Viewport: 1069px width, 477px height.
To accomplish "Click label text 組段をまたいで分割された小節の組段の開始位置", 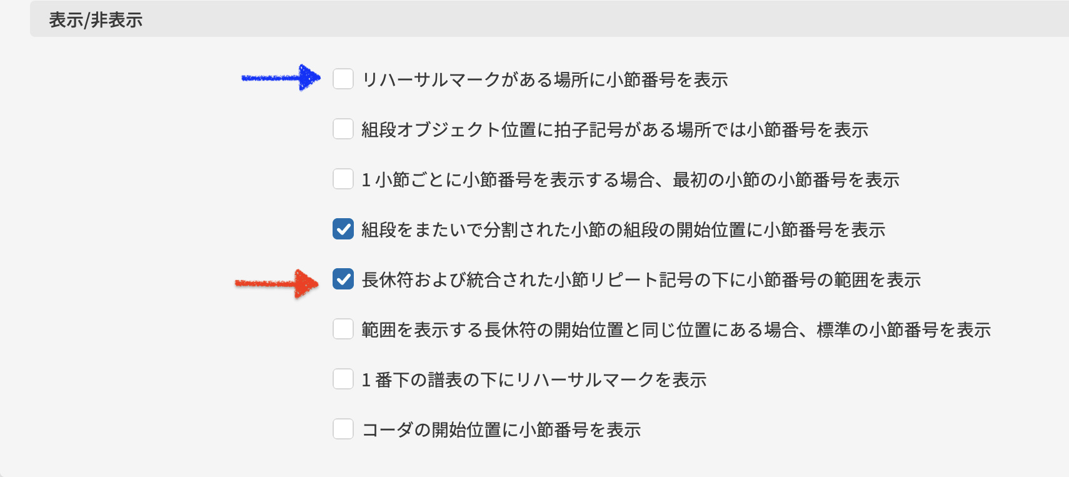I will pyautogui.click(x=623, y=230).
